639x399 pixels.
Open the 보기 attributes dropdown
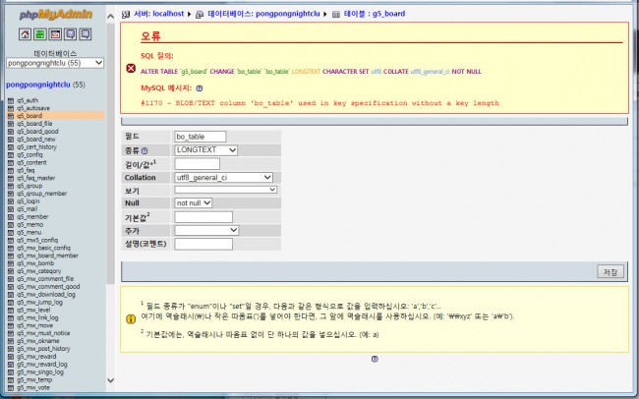coord(226,190)
